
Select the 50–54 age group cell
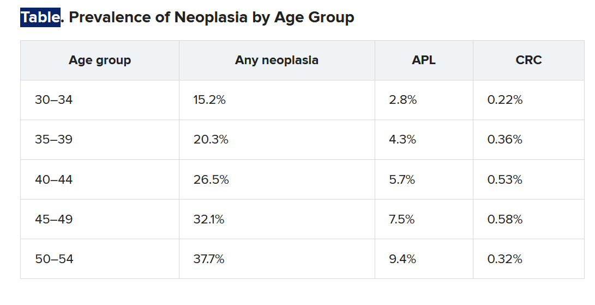click(x=53, y=259)
